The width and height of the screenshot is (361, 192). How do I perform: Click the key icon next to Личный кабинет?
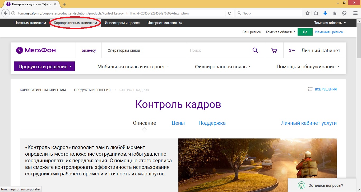coord(291,50)
